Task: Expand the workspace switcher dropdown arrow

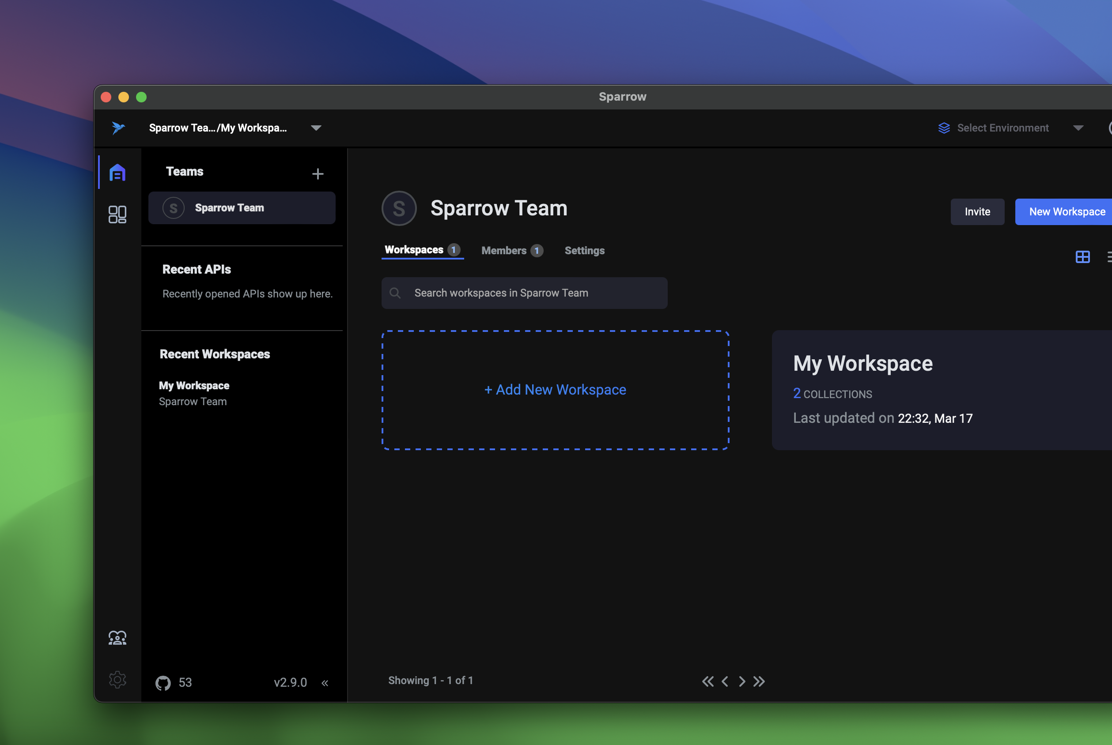Action: pyautogui.click(x=316, y=128)
